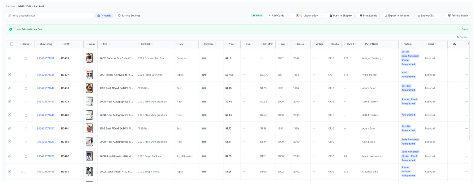The width and height of the screenshot is (475, 184).
Task: Click Sticker feature tag on Ensberg row
Action: pos(405,52)
